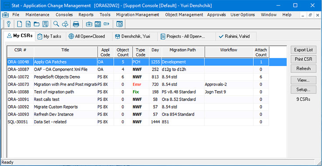322x166 pixels.
Task: Click the save floppy disk icon
Action: coord(45,24)
